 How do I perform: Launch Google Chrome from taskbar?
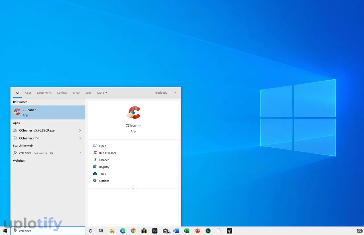click(x=133, y=231)
